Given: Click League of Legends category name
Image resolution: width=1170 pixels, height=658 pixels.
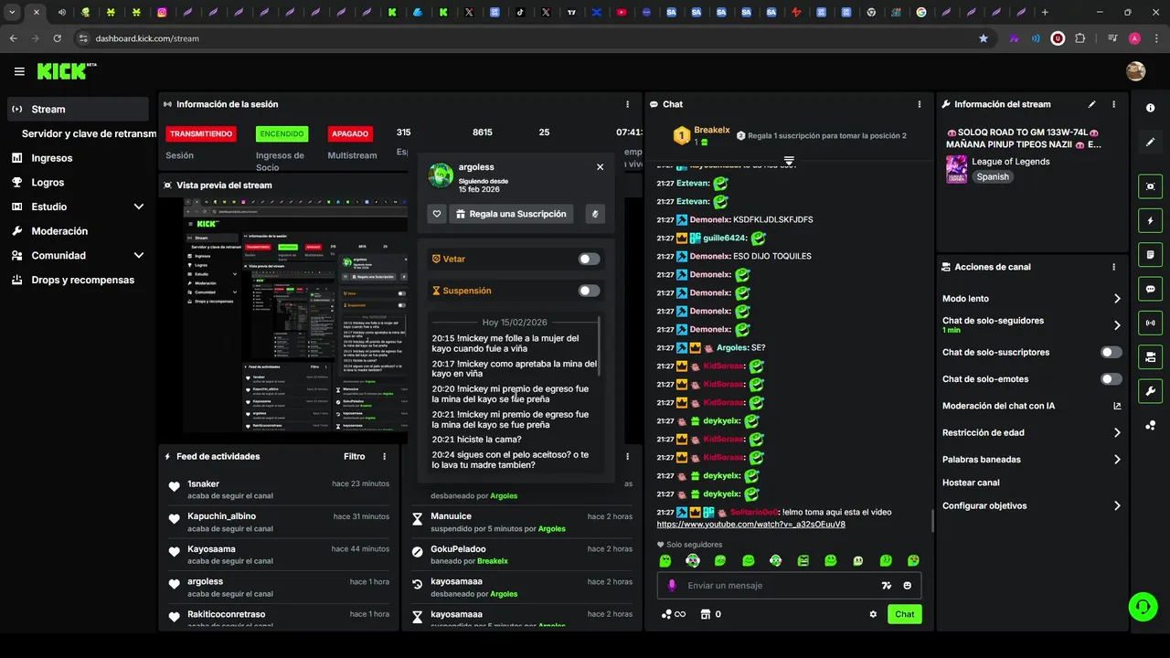Looking at the screenshot, I should coord(1010,162).
